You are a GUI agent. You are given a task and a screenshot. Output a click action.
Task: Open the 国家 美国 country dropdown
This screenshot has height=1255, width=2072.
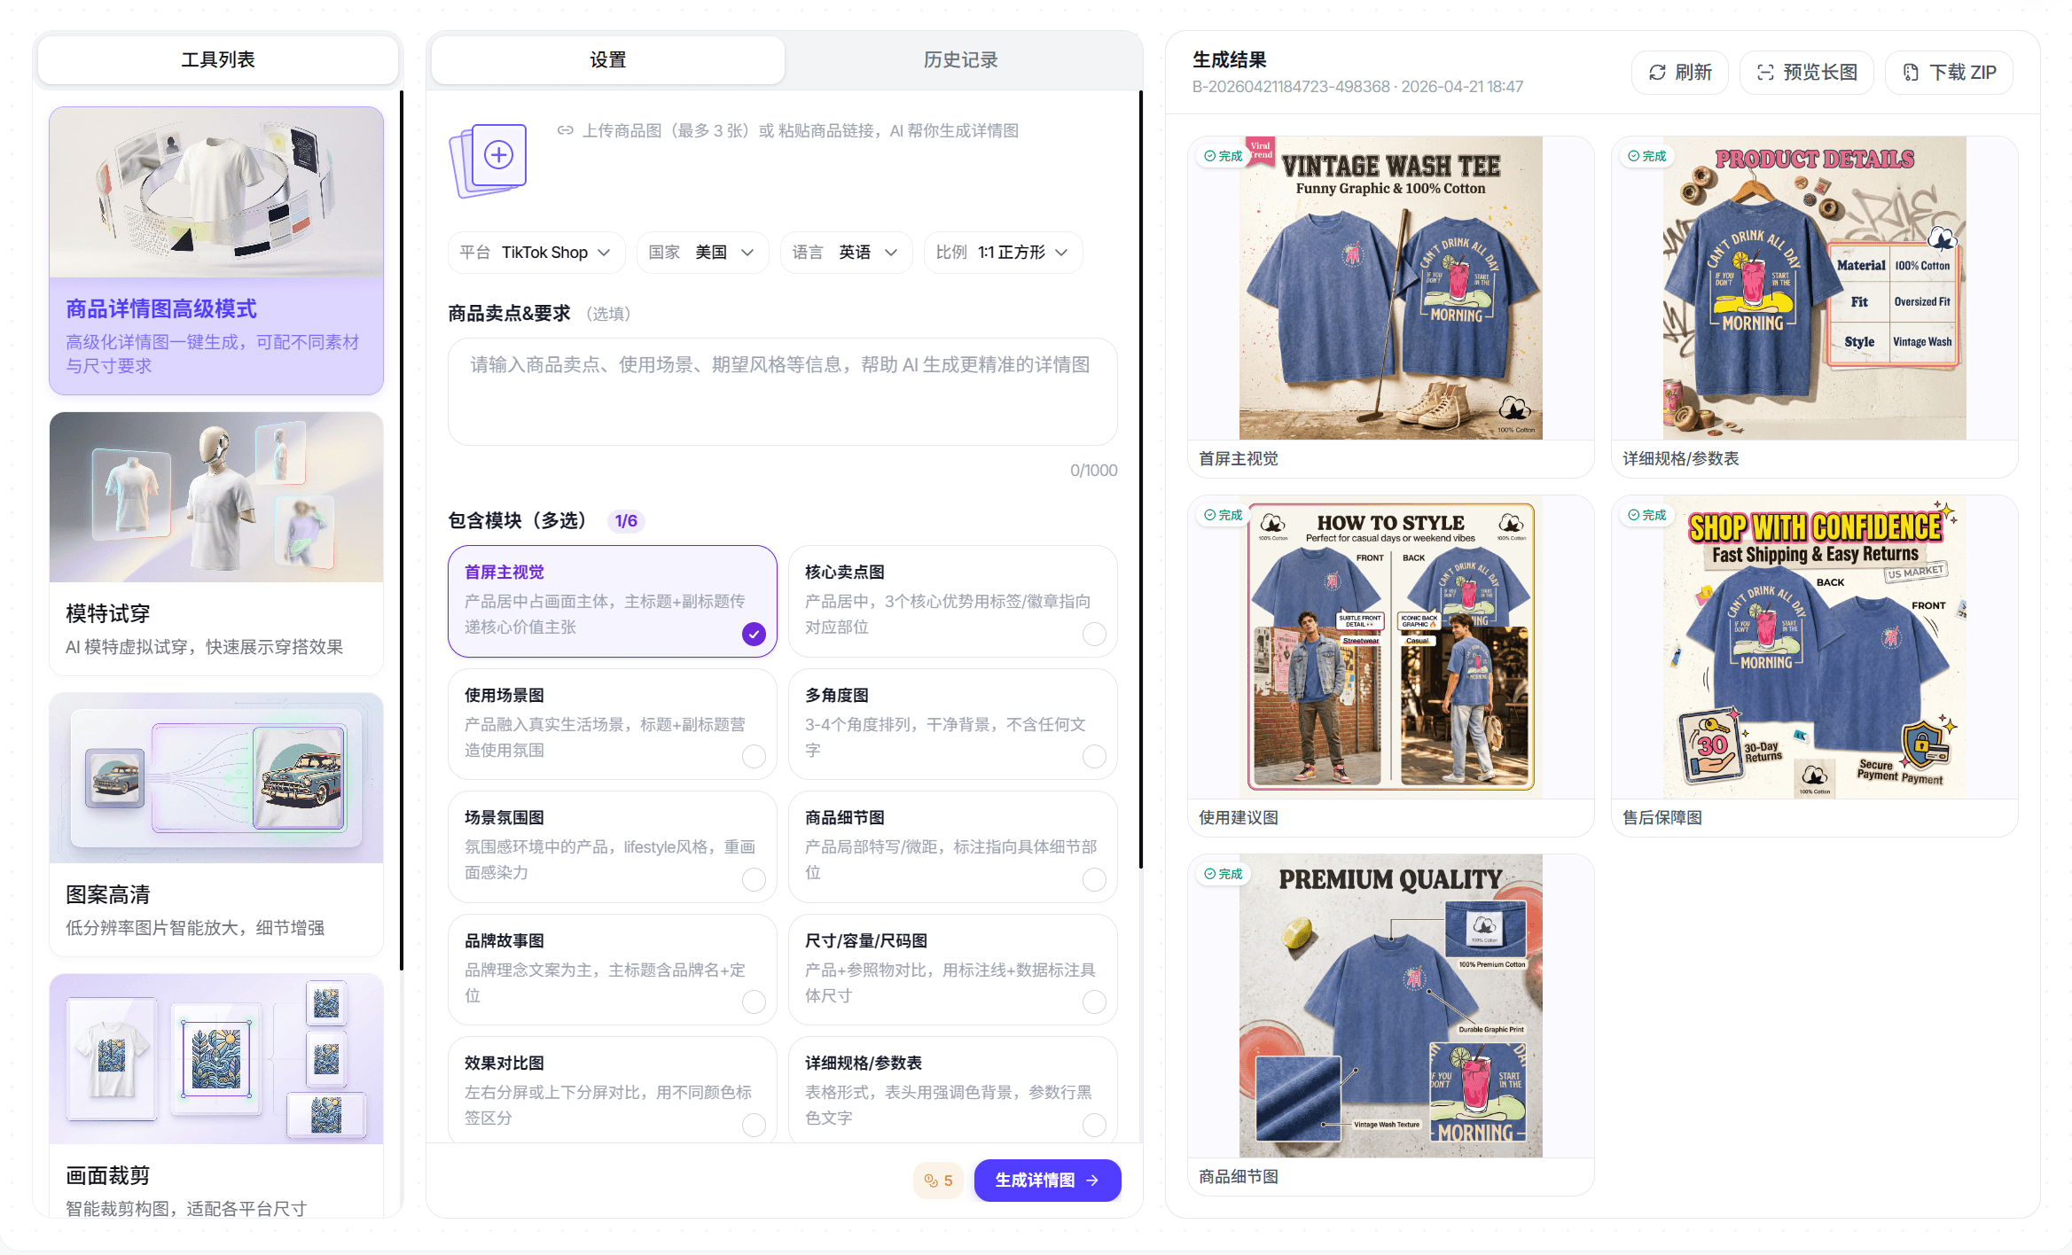point(702,253)
